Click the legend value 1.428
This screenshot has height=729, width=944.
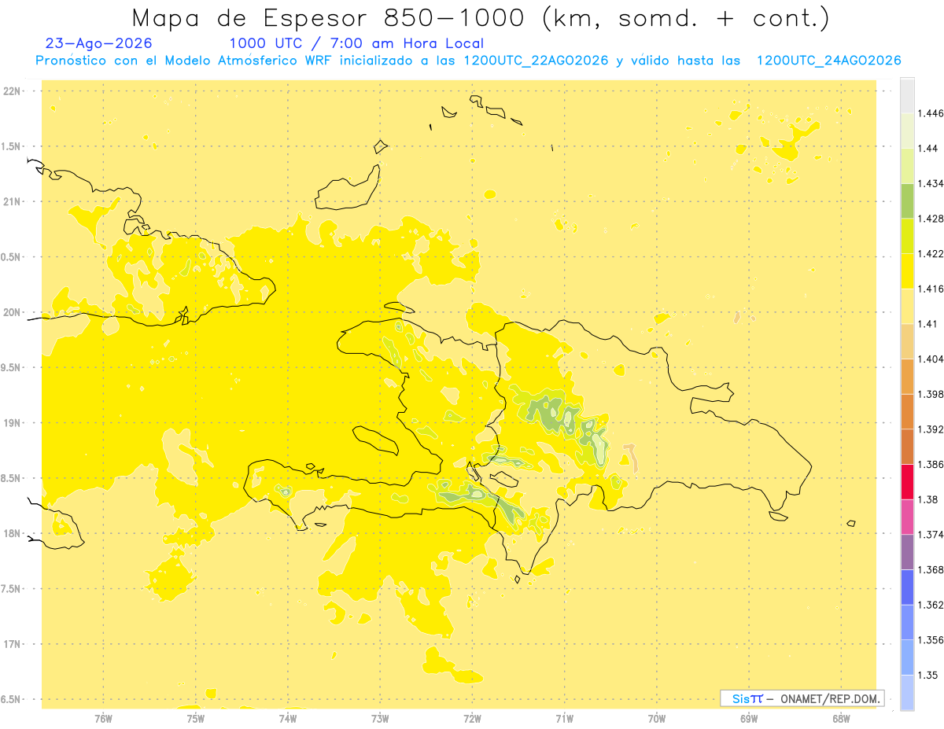click(x=931, y=219)
